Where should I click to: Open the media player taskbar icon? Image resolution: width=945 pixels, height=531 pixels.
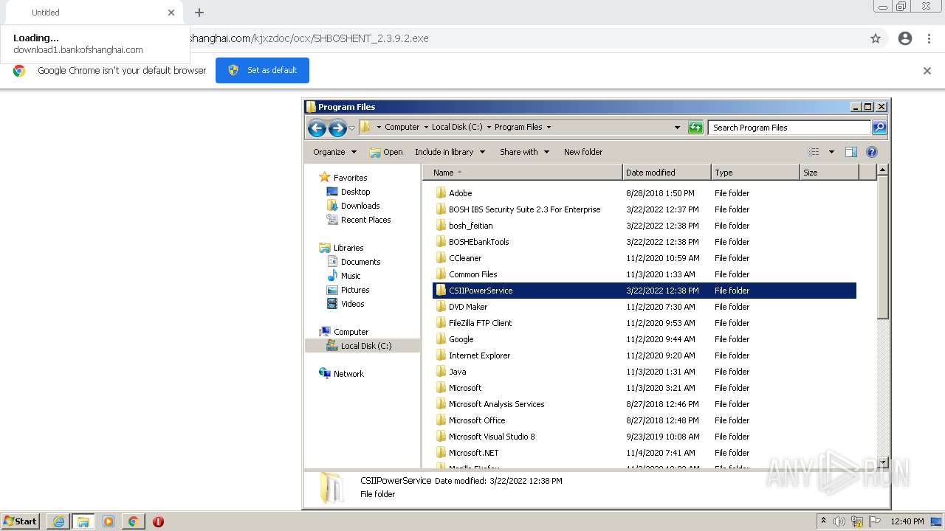point(109,521)
